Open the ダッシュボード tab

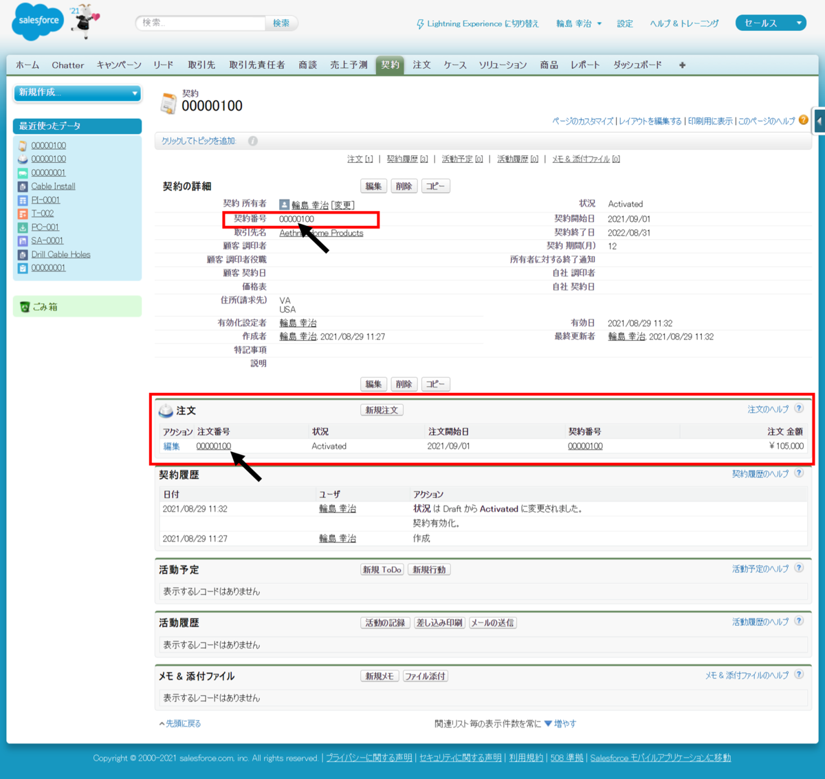[637, 65]
